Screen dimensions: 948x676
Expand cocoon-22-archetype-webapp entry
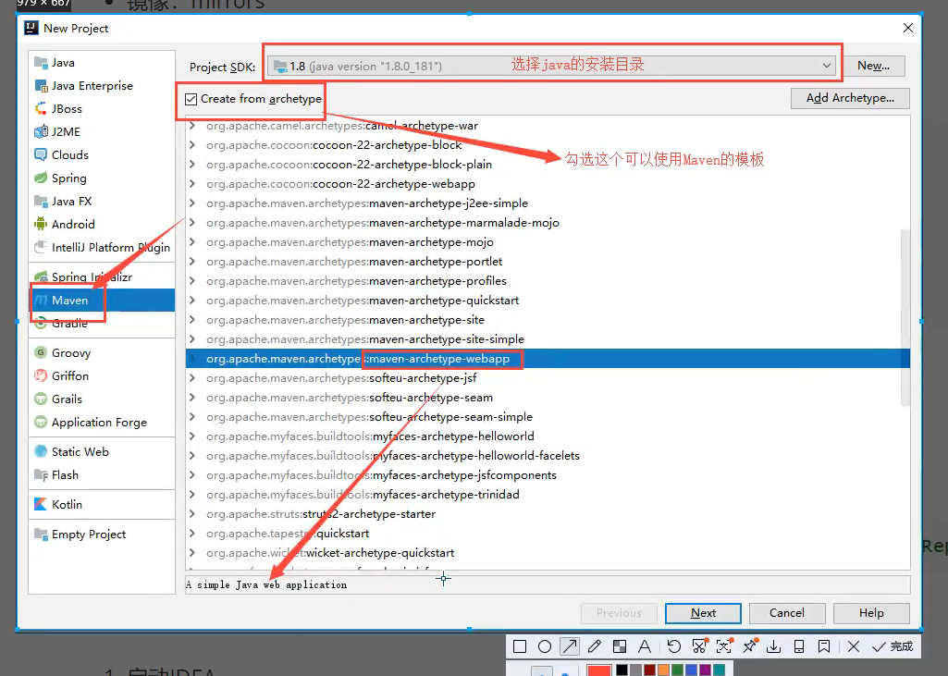(192, 184)
